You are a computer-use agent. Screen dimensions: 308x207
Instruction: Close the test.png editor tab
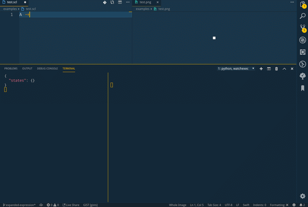pyautogui.click(x=157, y=2)
